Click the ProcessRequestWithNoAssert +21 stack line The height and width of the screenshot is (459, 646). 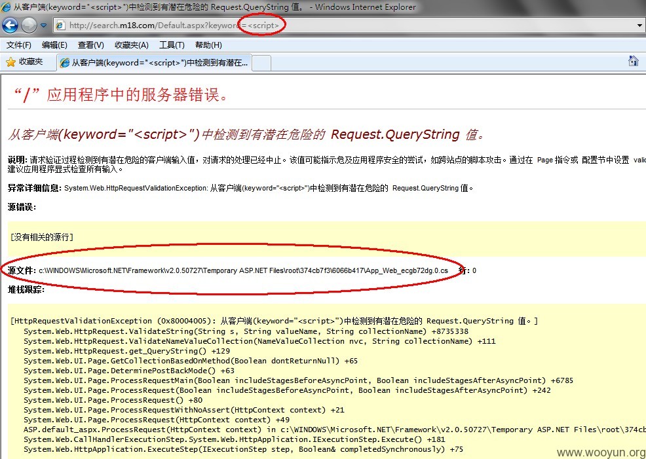click(183, 410)
